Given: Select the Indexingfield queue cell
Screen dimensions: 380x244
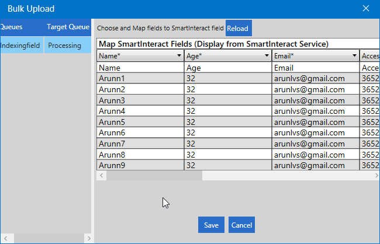Looking at the screenshot, I should 22,46.
